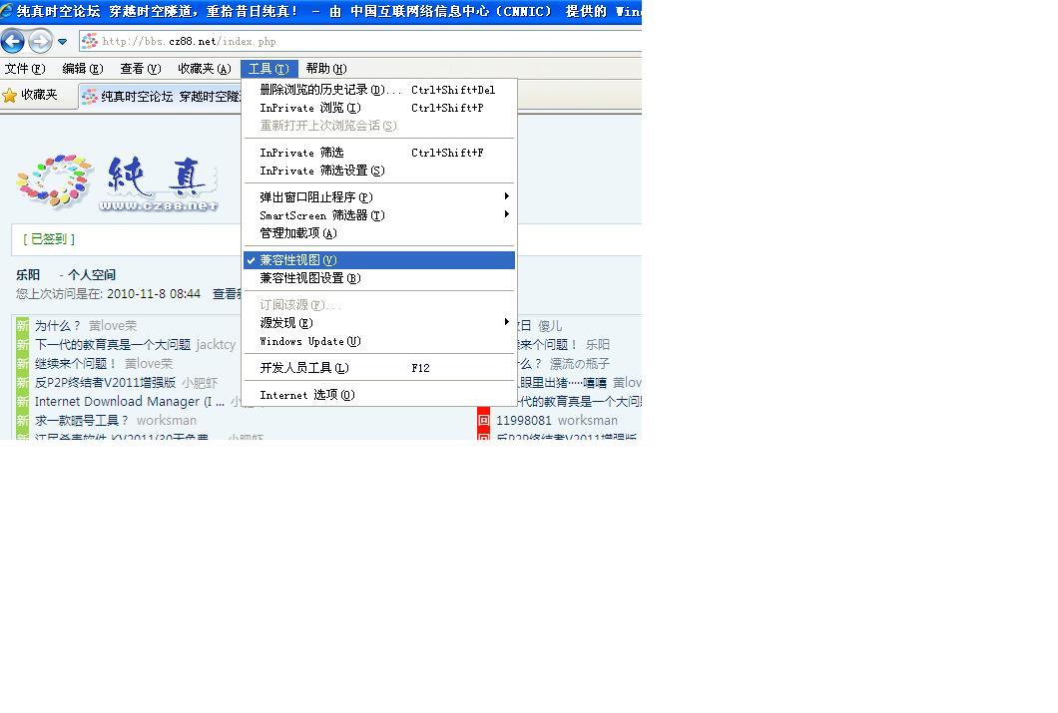Open left-list thread 继续来个问题！
The width and height of the screenshot is (1058, 713).
(x=76, y=363)
